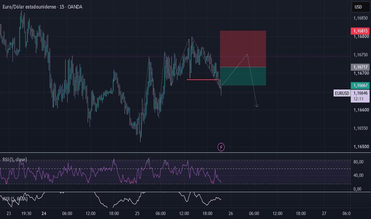Viewport: 371px width, 219px height.
Task: Click the EURUSD symbol price tag
Action: click(x=342, y=93)
